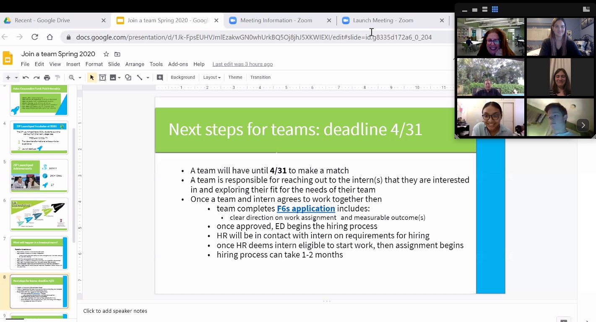Select the Shape tool
The image size is (596, 322).
(128, 77)
